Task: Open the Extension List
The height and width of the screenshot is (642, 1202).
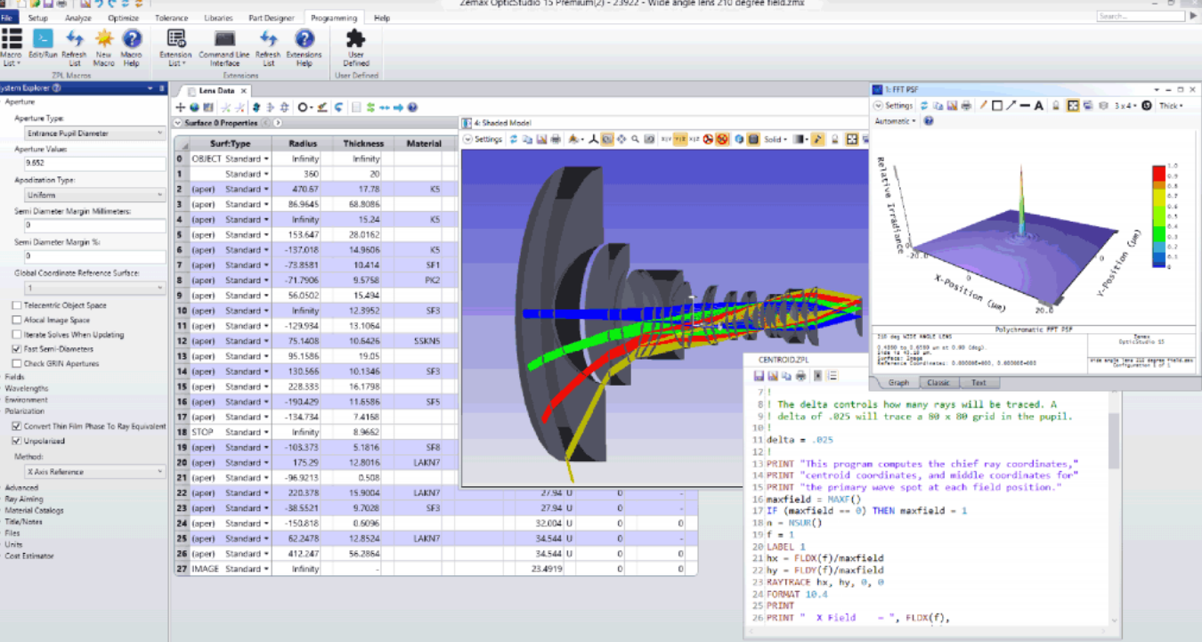Action: (x=175, y=46)
